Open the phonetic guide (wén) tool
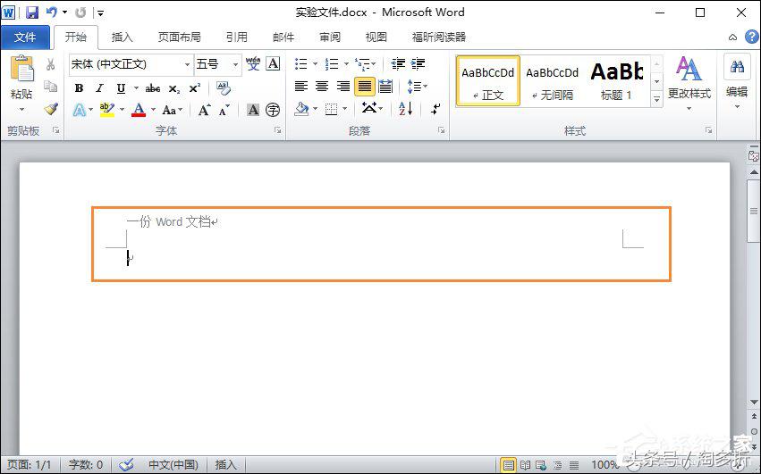The image size is (761, 474). point(253,64)
